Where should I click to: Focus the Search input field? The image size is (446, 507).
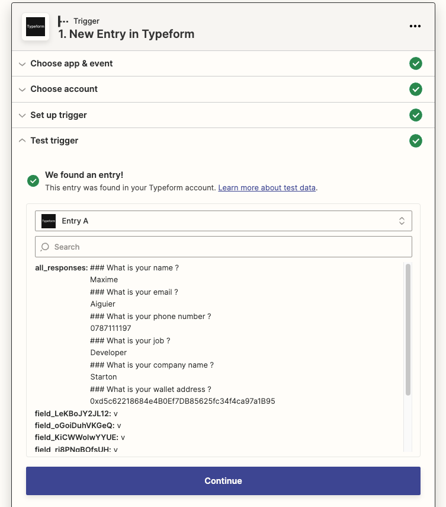[223, 247]
